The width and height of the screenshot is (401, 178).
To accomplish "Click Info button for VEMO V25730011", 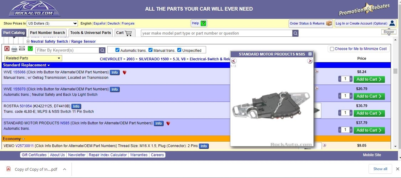I will pyautogui.click(x=204, y=146).
